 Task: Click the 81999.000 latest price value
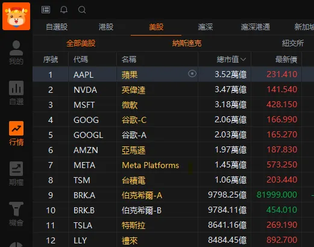pyautogui.click(x=277, y=195)
